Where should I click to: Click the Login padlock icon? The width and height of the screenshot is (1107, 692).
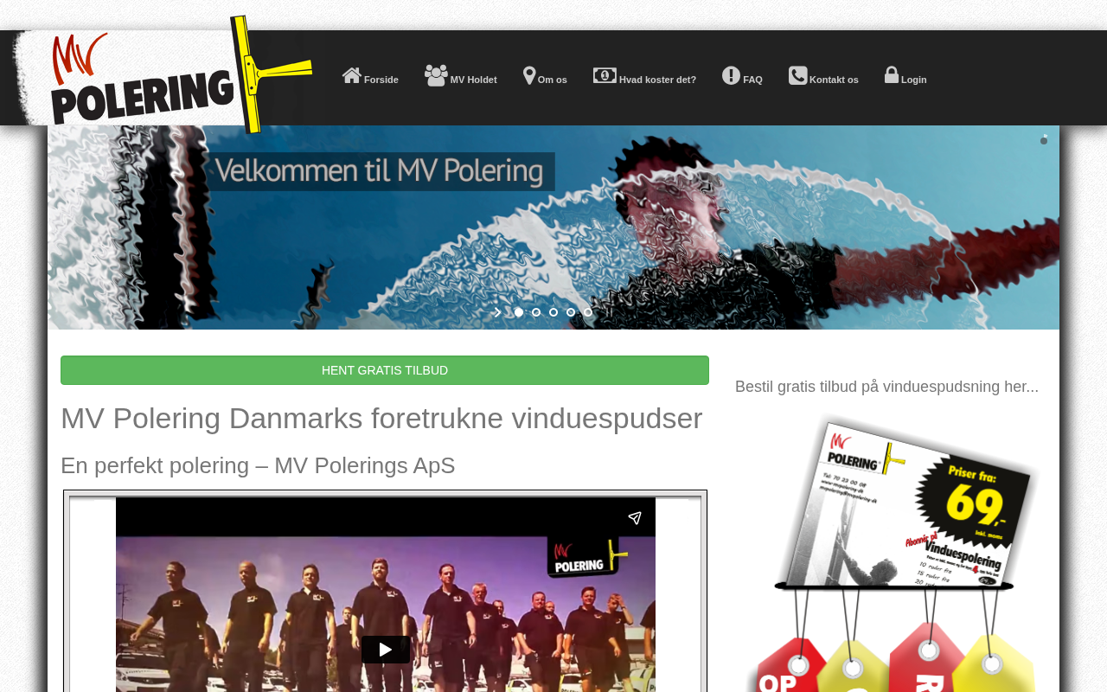tap(892, 74)
